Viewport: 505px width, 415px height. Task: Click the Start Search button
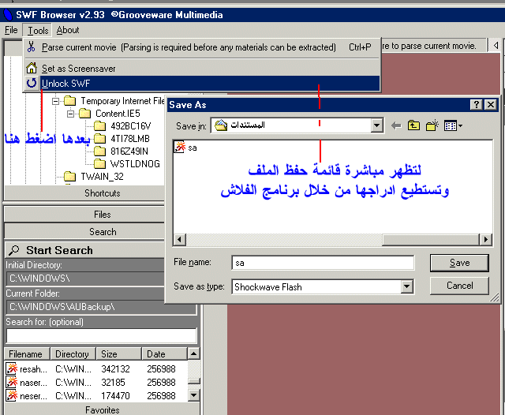click(85, 250)
